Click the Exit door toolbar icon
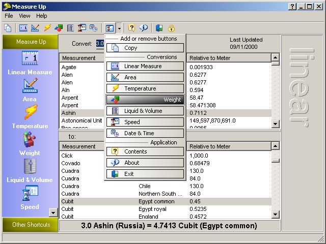The image size is (326, 244). [x=159, y=28]
